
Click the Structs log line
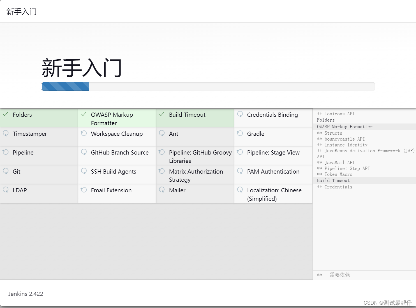pyautogui.click(x=330, y=133)
